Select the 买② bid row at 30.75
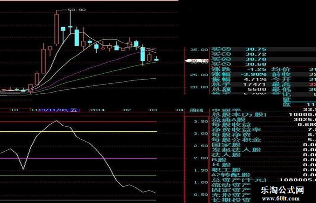Image resolution: width=316 pixels, height=203 pixels. pos(264,49)
